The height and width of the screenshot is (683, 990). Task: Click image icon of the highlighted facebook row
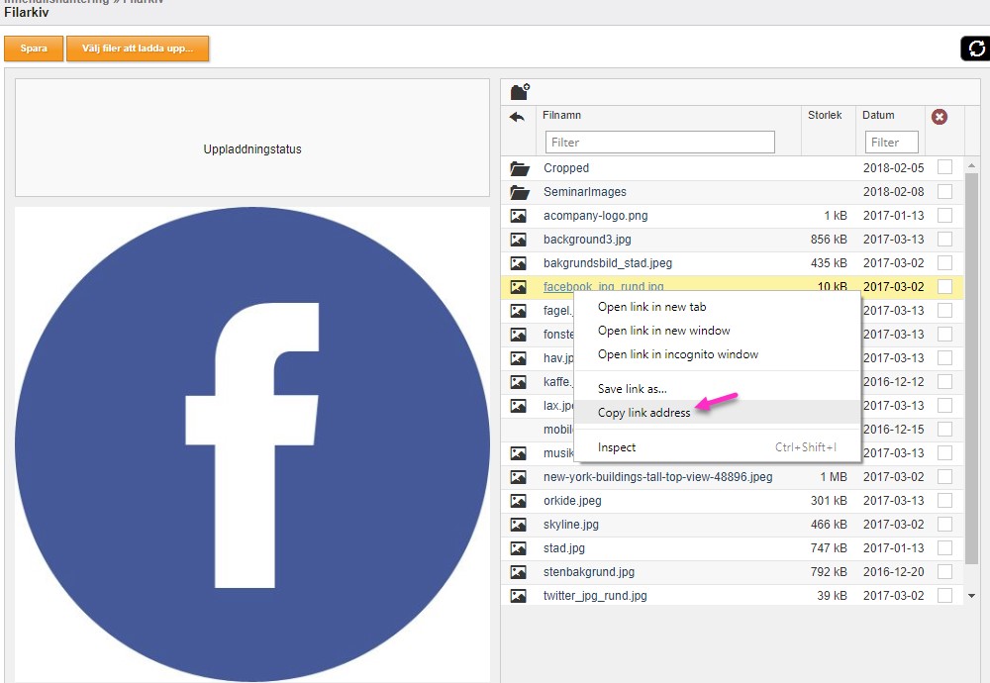click(x=519, y=287)
